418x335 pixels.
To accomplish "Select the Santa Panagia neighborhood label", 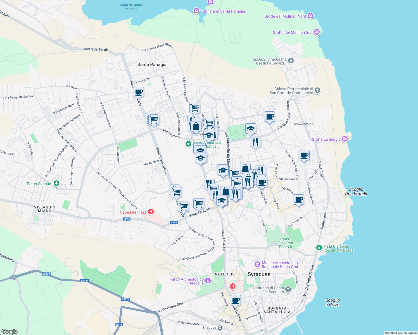I will point(152,64).
